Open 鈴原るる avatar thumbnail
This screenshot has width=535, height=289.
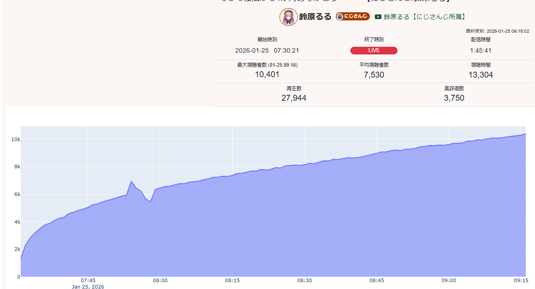tap(288, 17)
